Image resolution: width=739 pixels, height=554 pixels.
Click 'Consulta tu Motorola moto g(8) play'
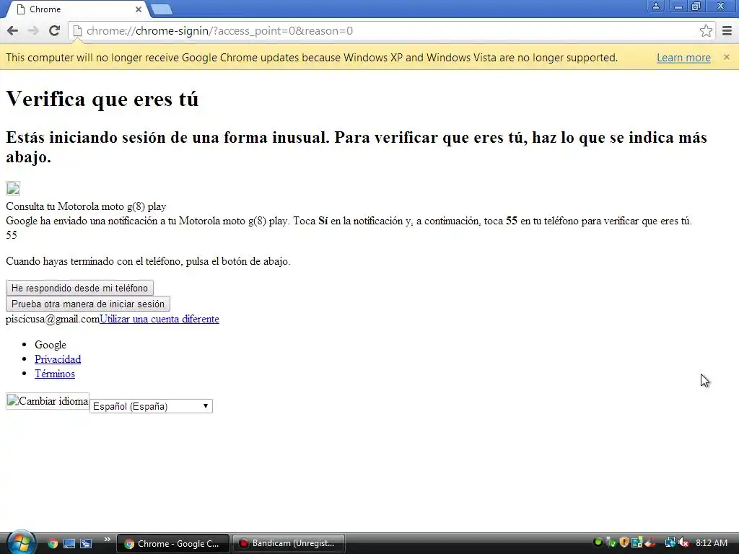[86, 206]
